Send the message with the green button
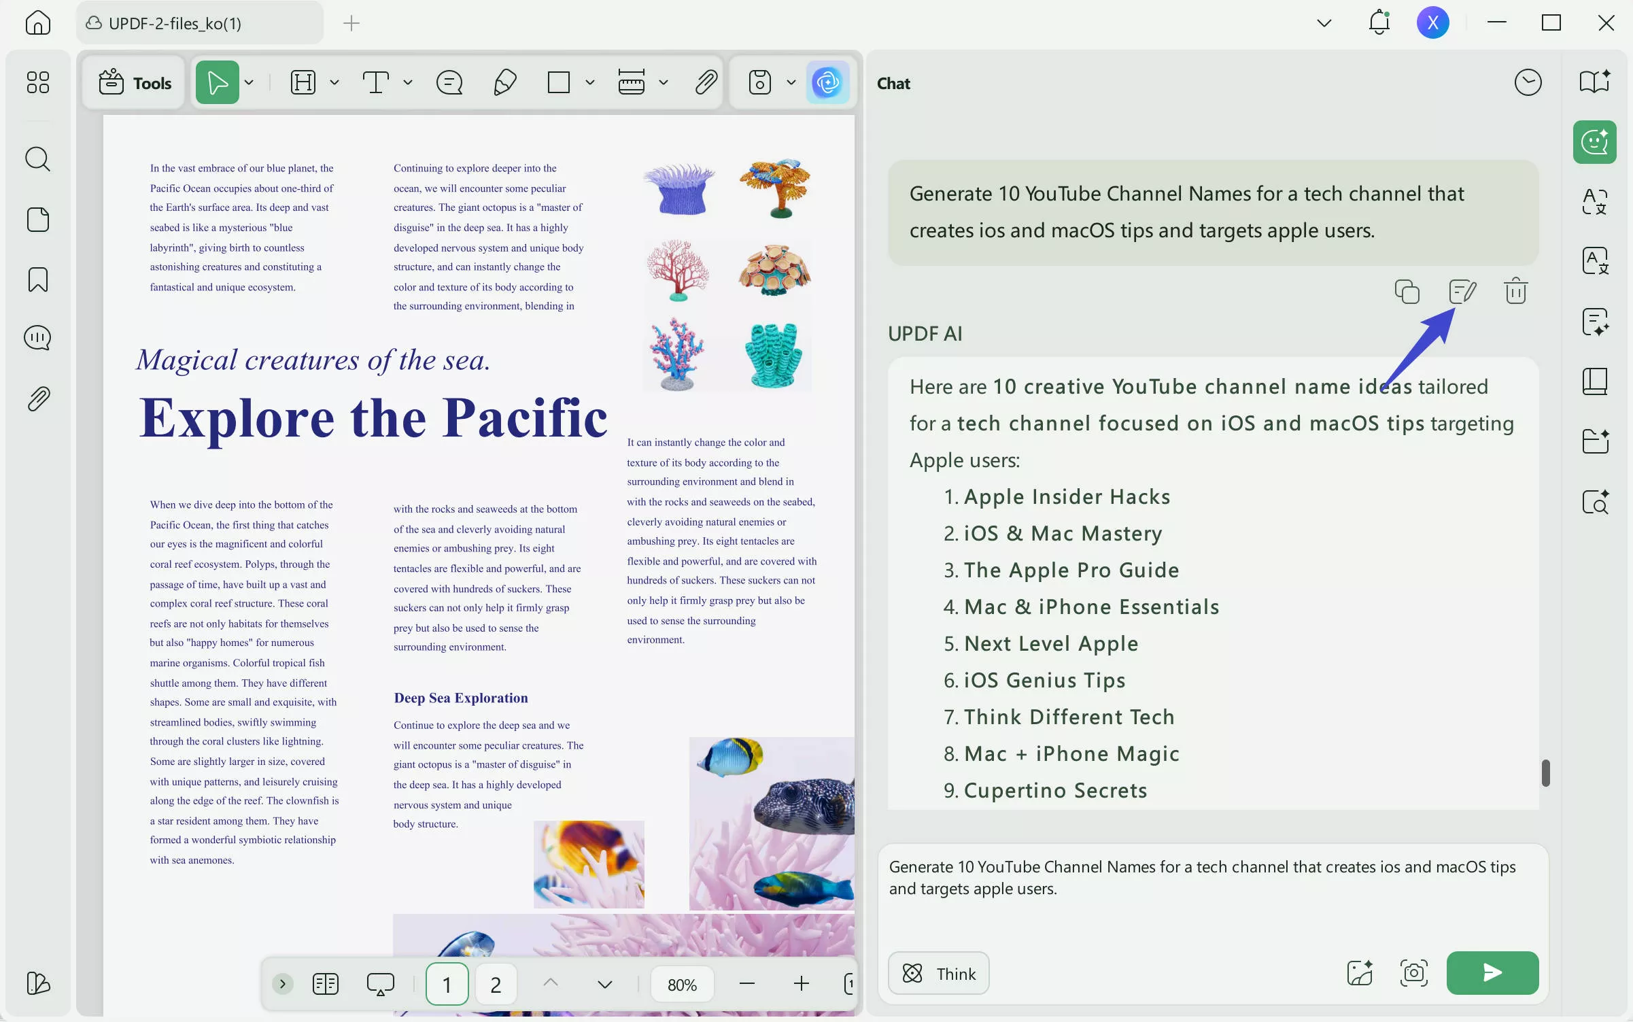This screenshot has height=1022, width=1633. [1492, 973]
